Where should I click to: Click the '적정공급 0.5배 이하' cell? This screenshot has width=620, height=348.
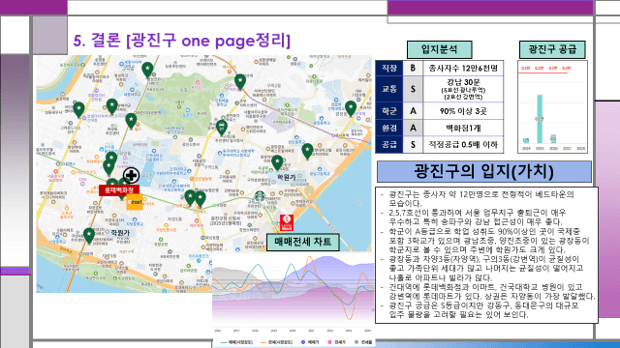[463, 145]
